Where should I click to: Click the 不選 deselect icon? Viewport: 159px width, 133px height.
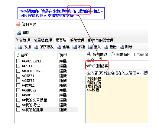click(75, 47)
